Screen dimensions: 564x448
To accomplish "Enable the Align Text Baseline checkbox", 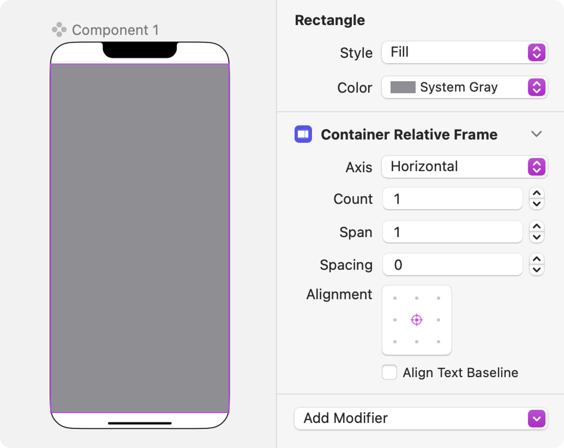I will pyautogui.click(x=389, y=372).
